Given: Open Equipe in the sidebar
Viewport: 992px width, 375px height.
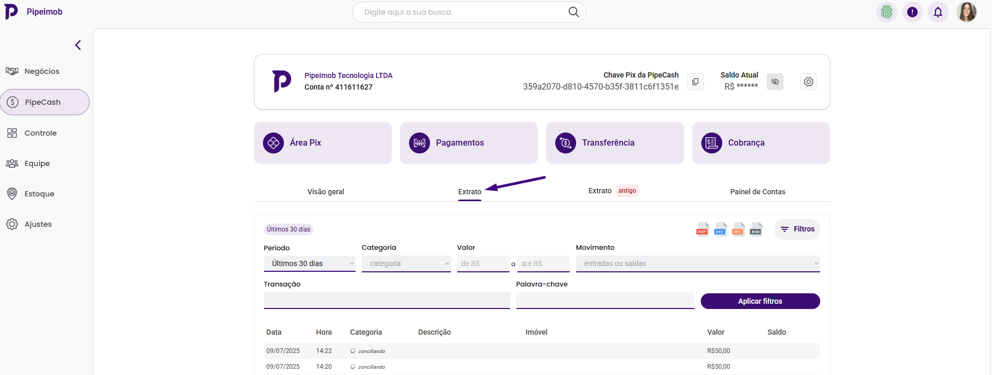Looking at the screenshot, I should [x=28, y=163].
